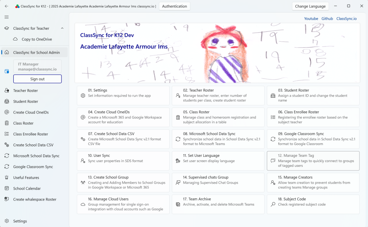Open the 06. Class Enrollee Roster card
Image resolution: width=368 pixels, height=227 pixels.
(313, 117)
